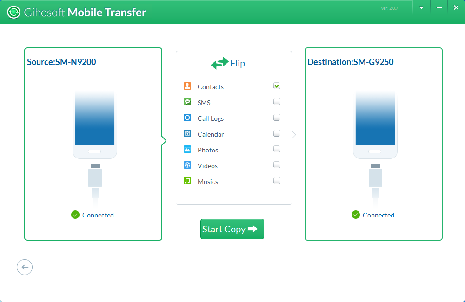
Task: Click the Contacts icon
Action: [187, 86]
